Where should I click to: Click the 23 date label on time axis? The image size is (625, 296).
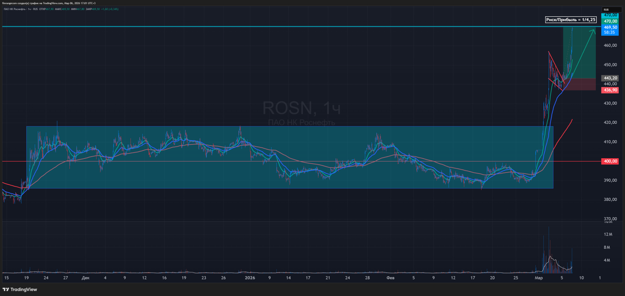[204, 278]
